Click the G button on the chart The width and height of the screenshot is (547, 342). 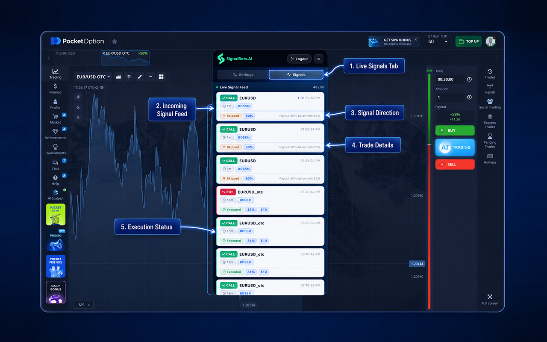point(78,107)
